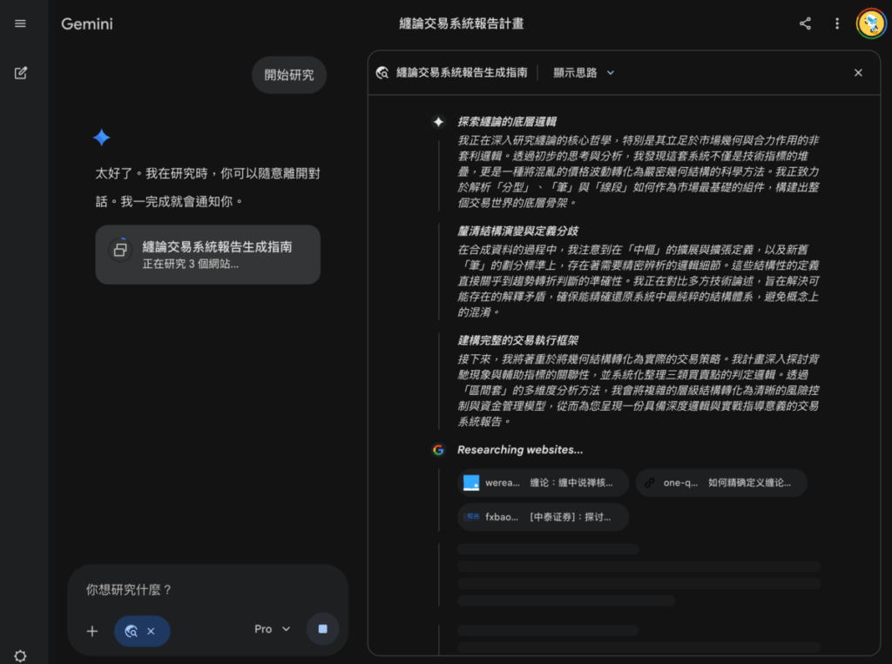Focus the 你想研究什麼？ input field
The height and width of the screenshot is (664, 892).
coord(207,589)
